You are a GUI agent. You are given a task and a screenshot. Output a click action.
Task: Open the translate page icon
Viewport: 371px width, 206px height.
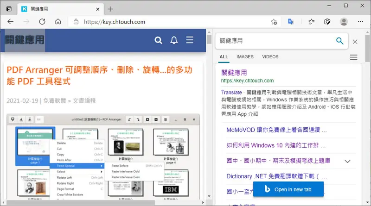(291, 22)
